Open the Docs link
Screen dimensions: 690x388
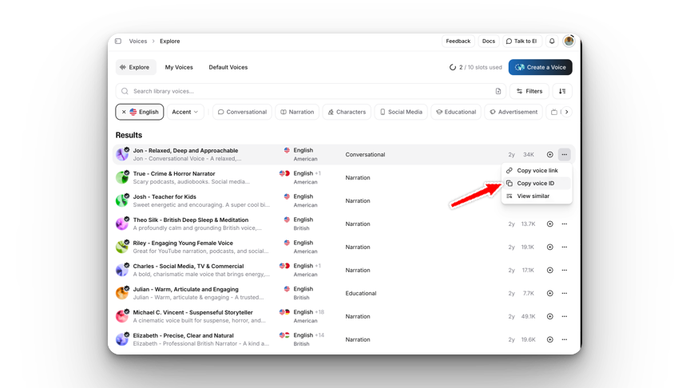click(x=488, y=41)
